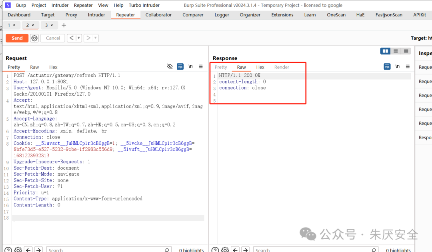432x252 pixels.
Task: Select Response Hex view tab
Action: tap(260, 67)
